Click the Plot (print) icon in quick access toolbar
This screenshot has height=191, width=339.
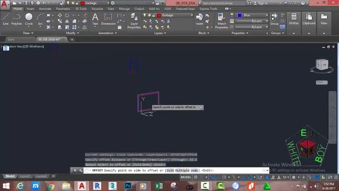pyautogui.click(x=38, y=3)
